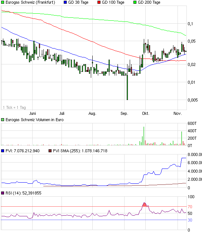Image resolution: width=202 pixels, height=233 pixels.
Task: Click the 'Sep.' month axis label
Action: coord(124,113)
